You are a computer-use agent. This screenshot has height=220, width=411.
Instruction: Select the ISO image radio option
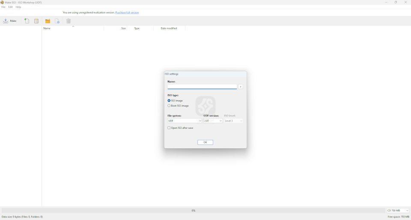click(169, 101)
